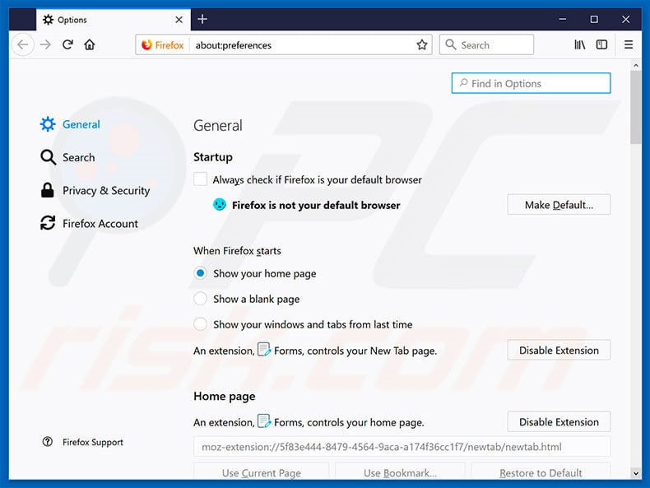Click the sad face default browser icon
This screenshot has height=488, width=650.
tap(220, 204)
